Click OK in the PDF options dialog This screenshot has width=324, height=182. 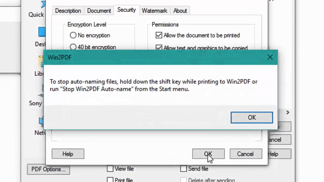click(x=208, y=154)
